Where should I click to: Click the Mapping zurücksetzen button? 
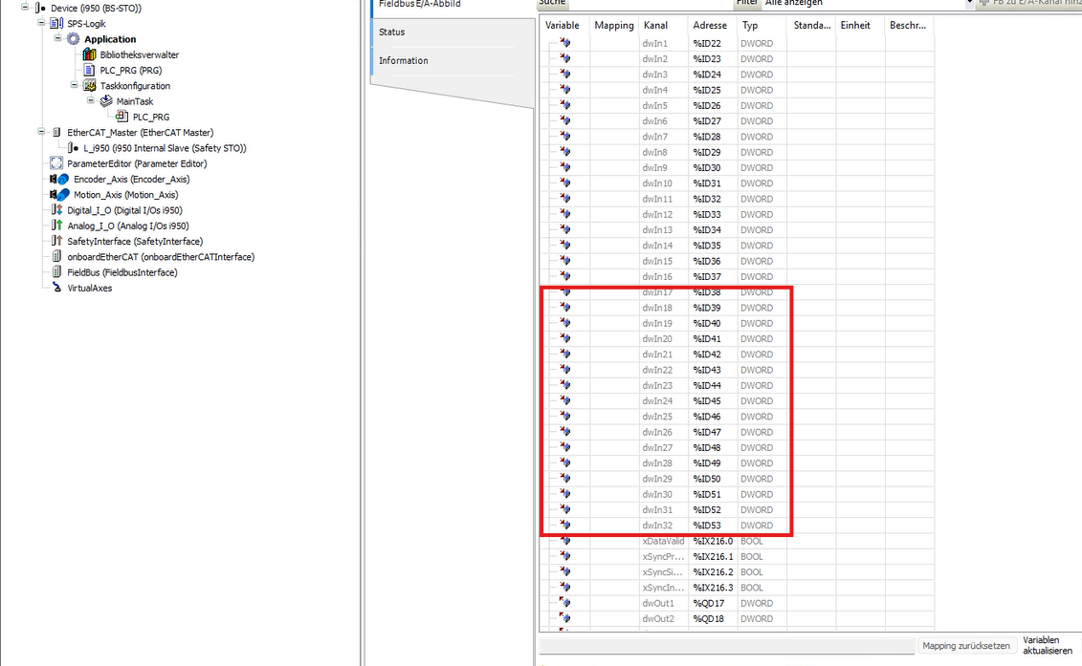point(964,646)
